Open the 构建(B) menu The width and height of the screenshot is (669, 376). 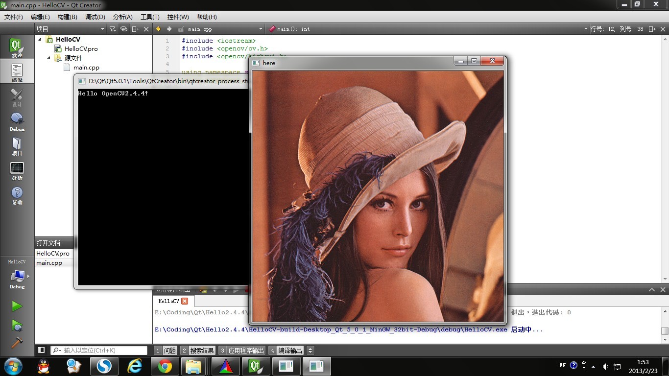click(67, 17)
